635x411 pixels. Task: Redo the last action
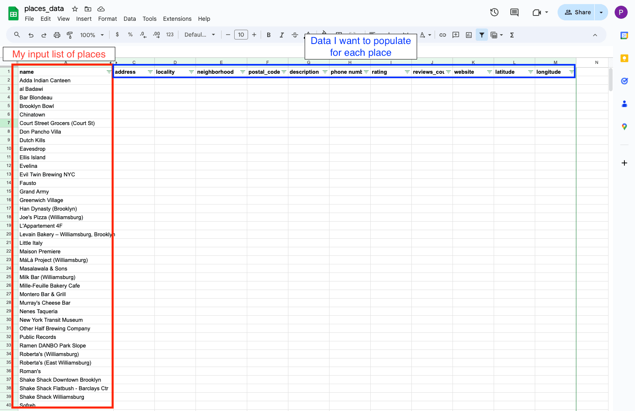[44, 35]
